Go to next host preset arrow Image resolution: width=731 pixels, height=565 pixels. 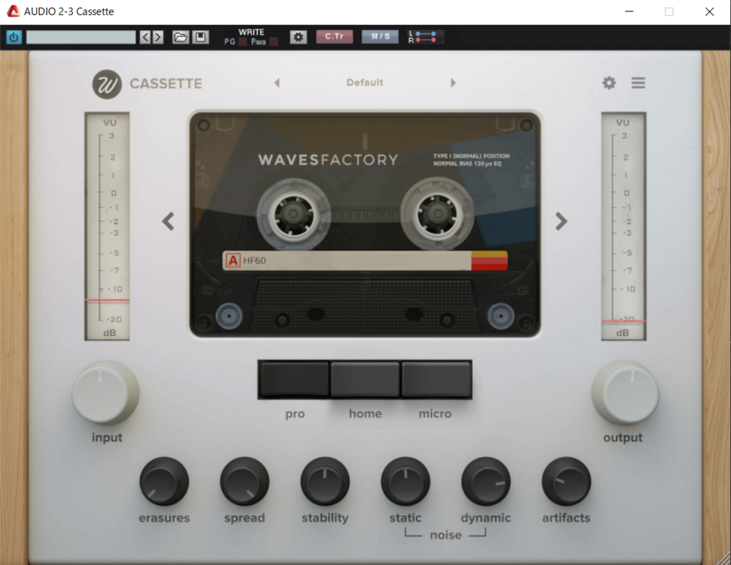coord(158,37)
